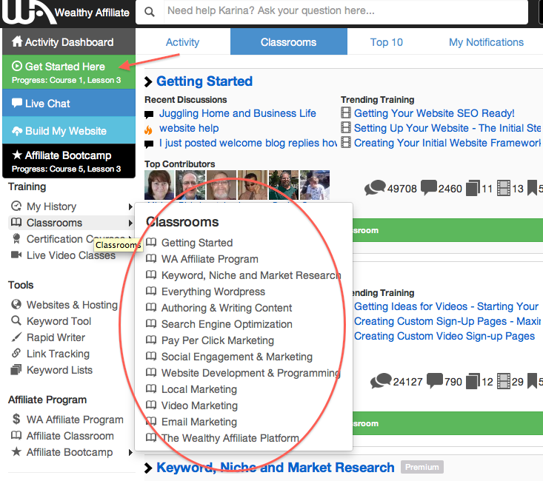The height and width of the screenshot is (481, 543).
Task: Open Getting Ideas for Videos training link
Action: [446, 306]
